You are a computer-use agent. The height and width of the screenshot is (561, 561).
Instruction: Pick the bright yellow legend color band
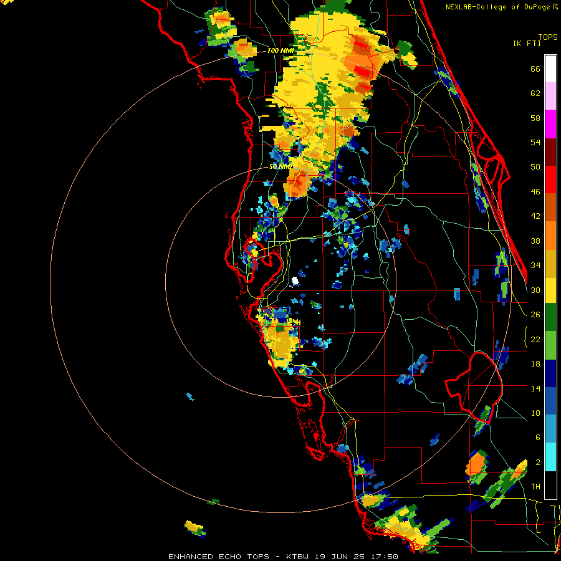pyautogui.click(x=550, y=290)
